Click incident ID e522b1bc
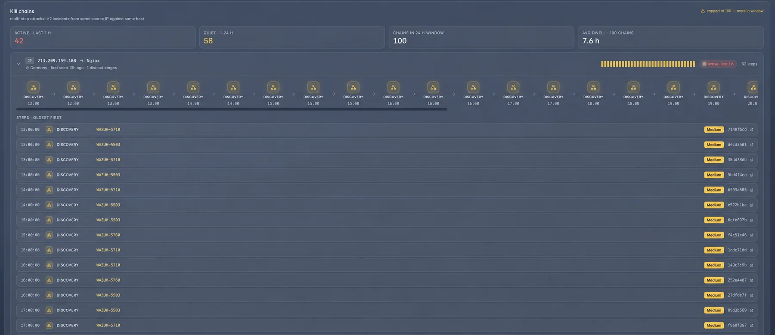775x335 pixels. coord(737,205)
